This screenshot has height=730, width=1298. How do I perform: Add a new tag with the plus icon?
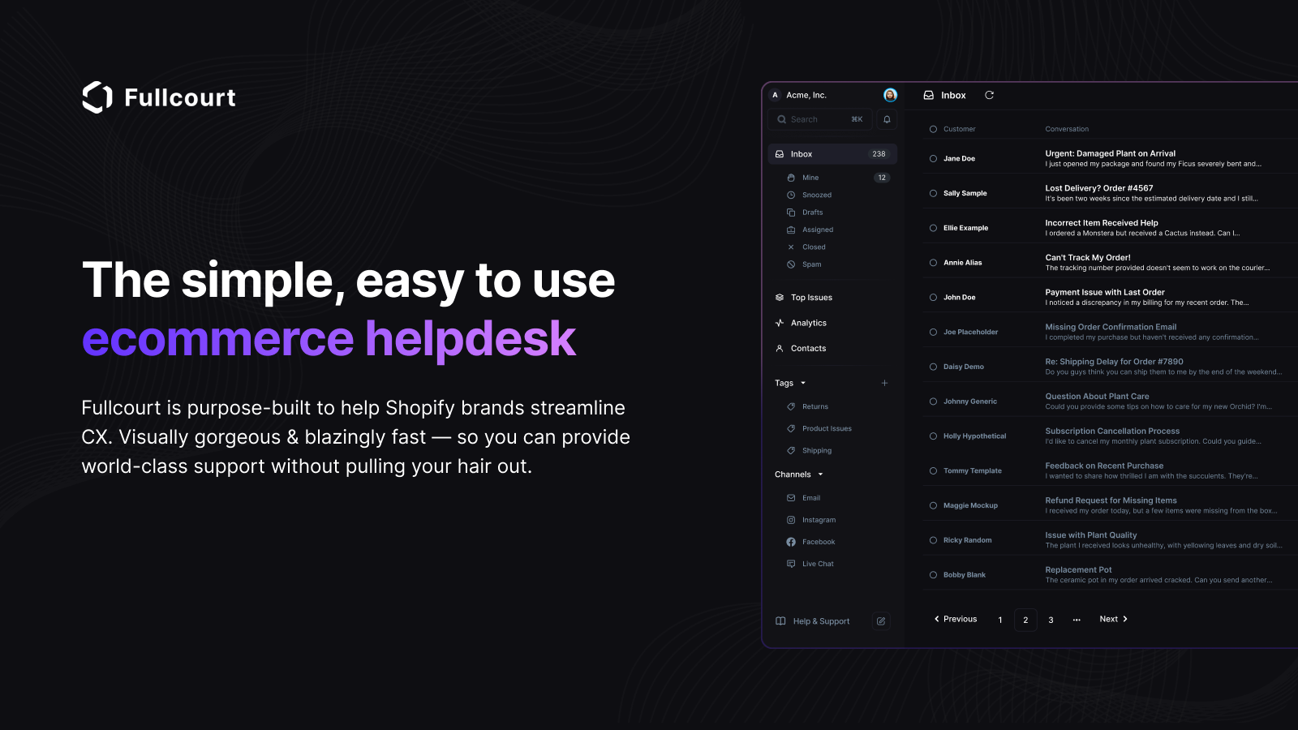point(884,383)
